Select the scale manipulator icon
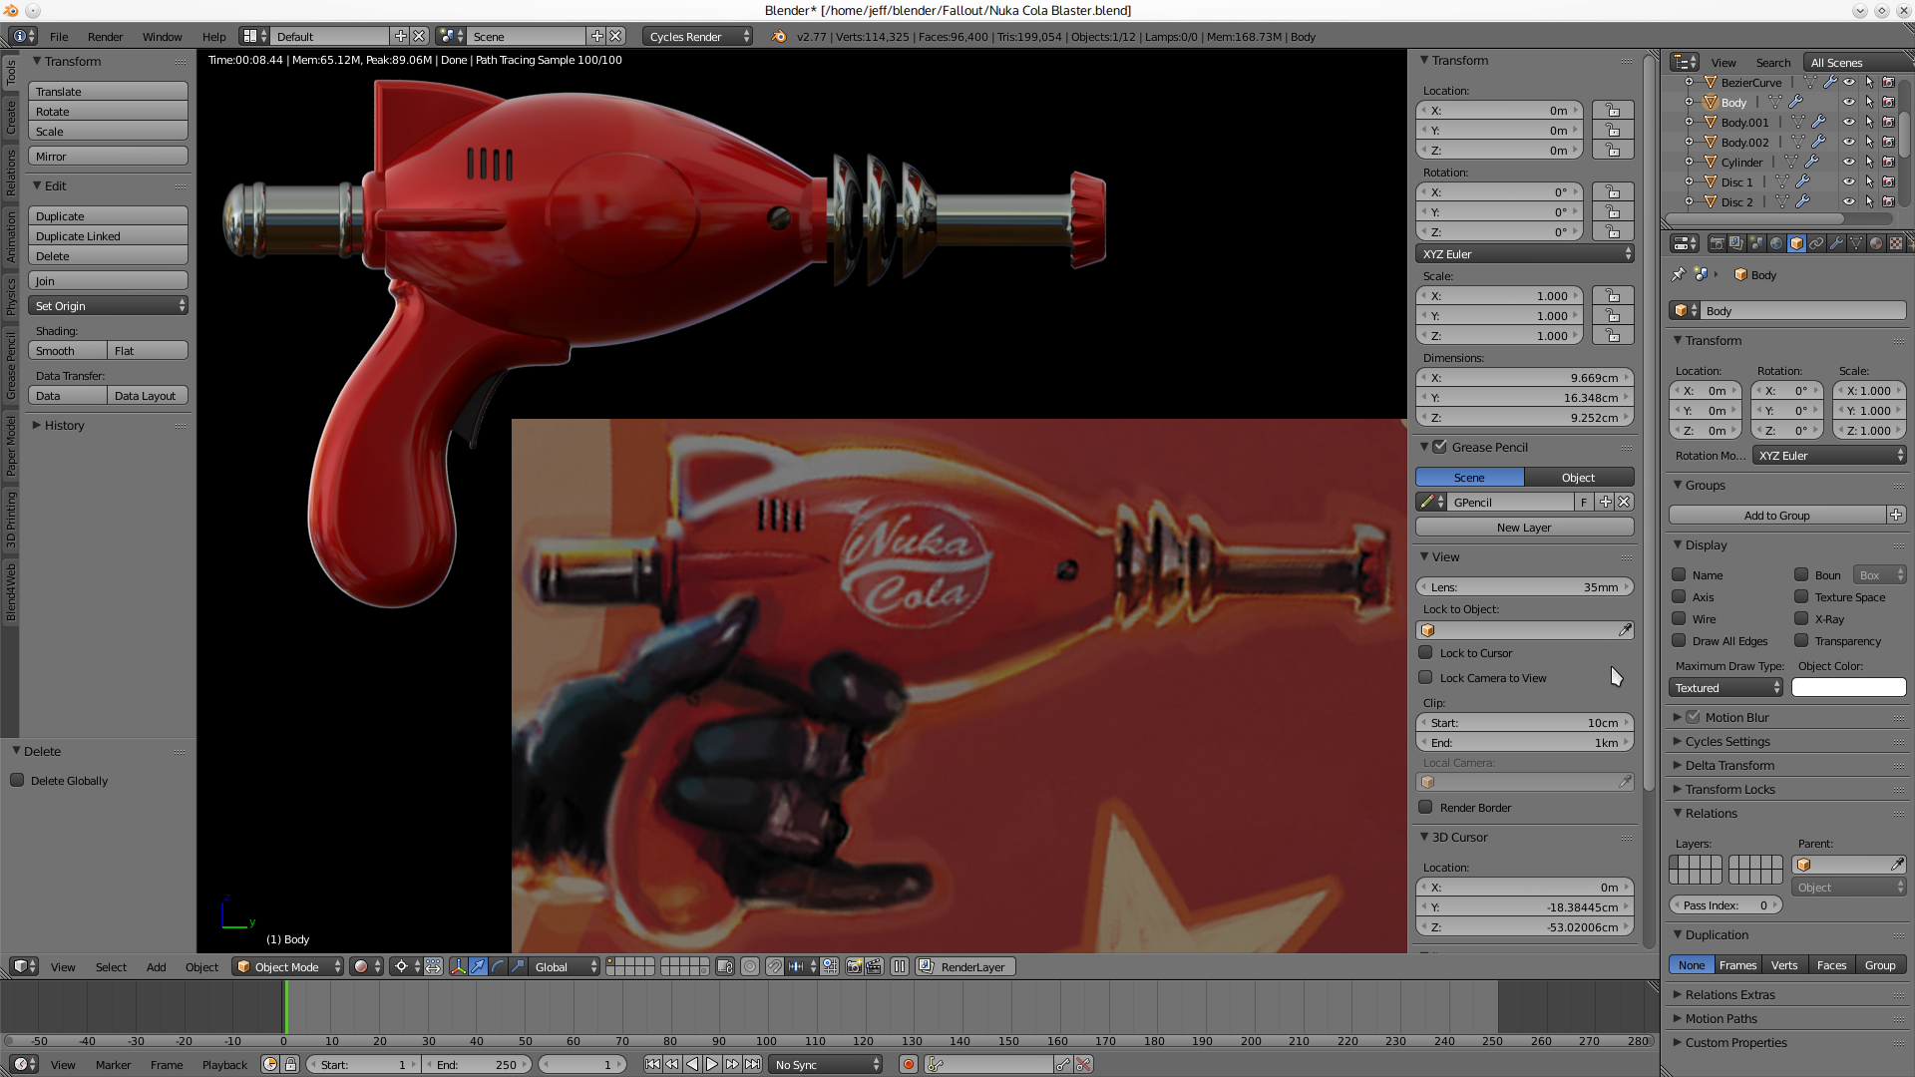1915x1077 pixels. pos(518,966)
